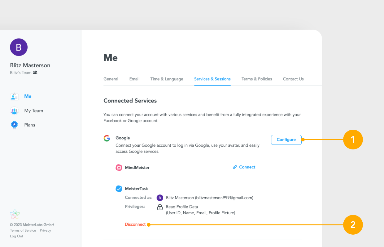
Task: Disconnect MeisterTask from Google
Action: [135, 224]
